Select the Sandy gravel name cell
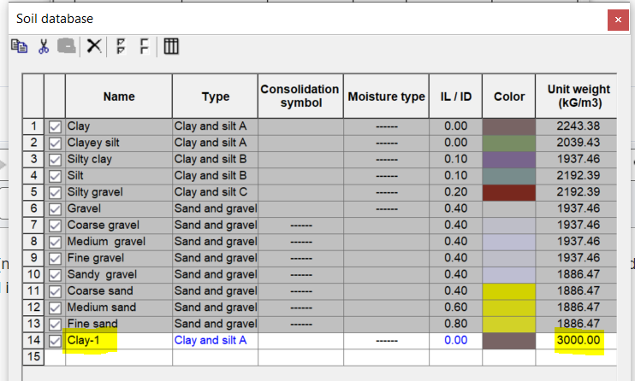The height and width of the screenshot is (381, 635). pyautogui.click(x=119, y=274)
